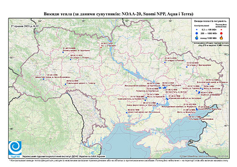The width and height of the screenshot is (237, 167).
Task: Click the institute name beside the logo
Action: pos(64,156)
